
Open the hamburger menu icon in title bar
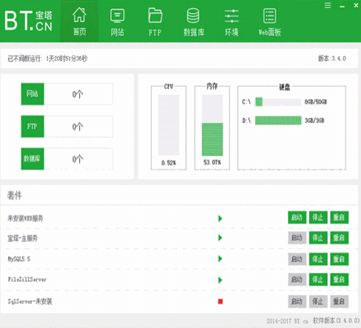click(x=328, y=5)
